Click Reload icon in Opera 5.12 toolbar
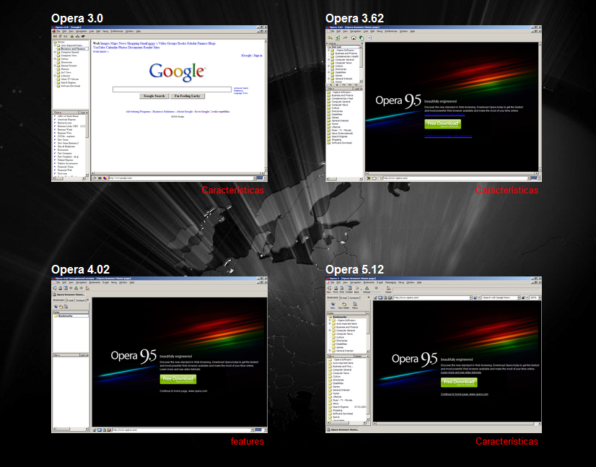This screenshot has width=596, height=467. click(367, 289)
